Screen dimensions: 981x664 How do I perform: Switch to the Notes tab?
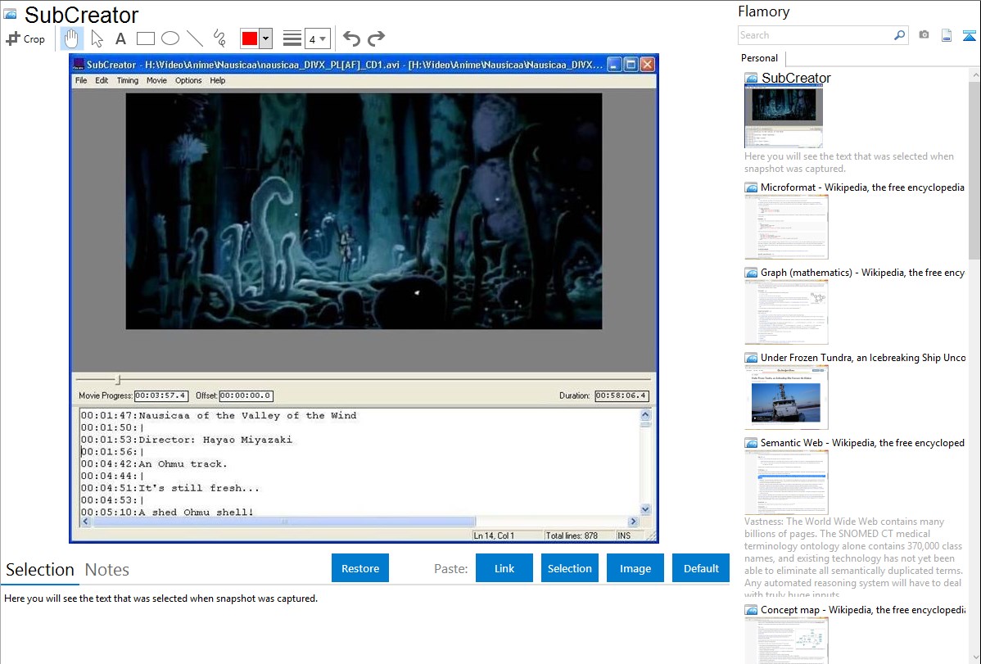107,570
